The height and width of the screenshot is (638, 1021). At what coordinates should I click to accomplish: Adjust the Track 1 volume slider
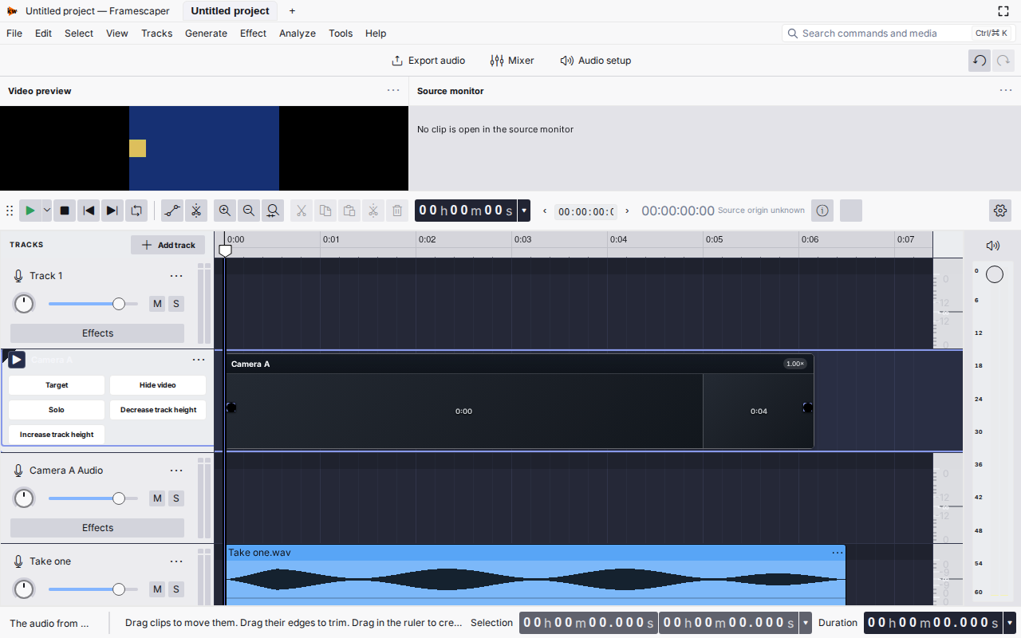(93, 304)
